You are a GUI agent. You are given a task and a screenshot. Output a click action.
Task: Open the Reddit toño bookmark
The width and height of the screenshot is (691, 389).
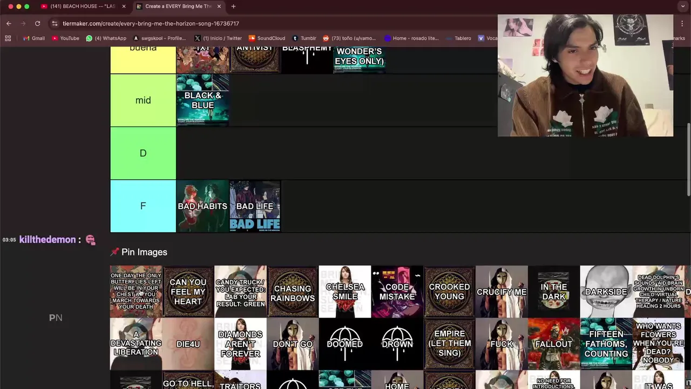(x=349, y=38)
